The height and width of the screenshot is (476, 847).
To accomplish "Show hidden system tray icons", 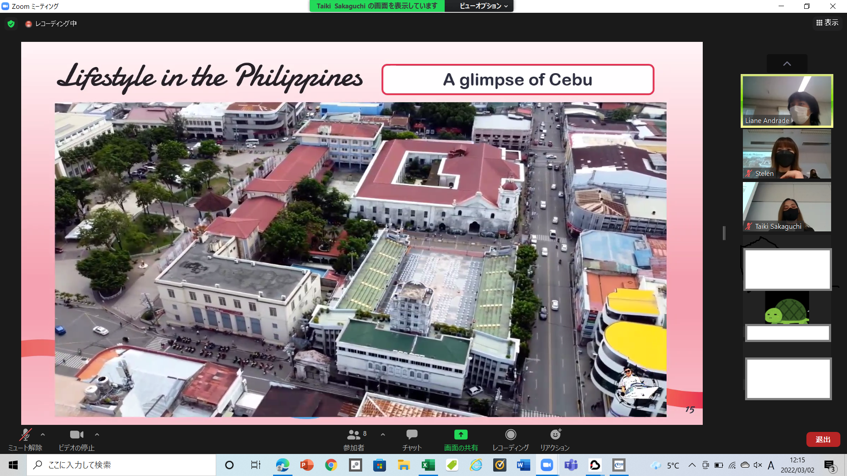I will pyautogui.click(x=692, y=465).
